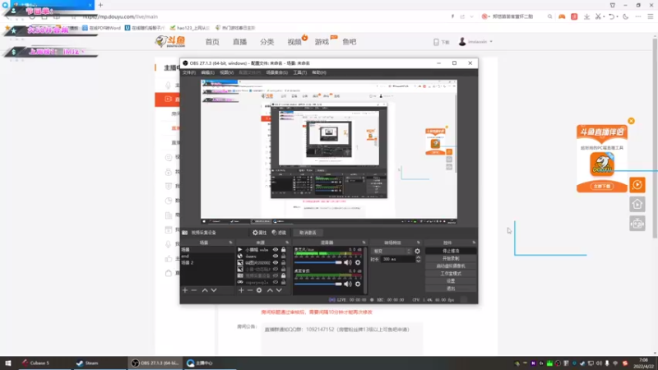Toggle visibility eye of the video capture device source
This screenshot has width=658, height=370.
(276, 276)
